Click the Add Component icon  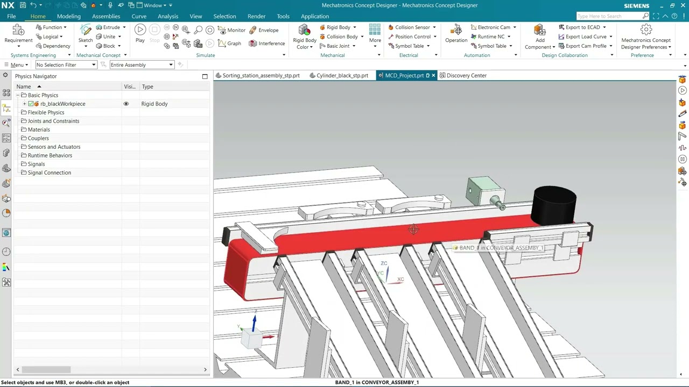coord(540,30)
